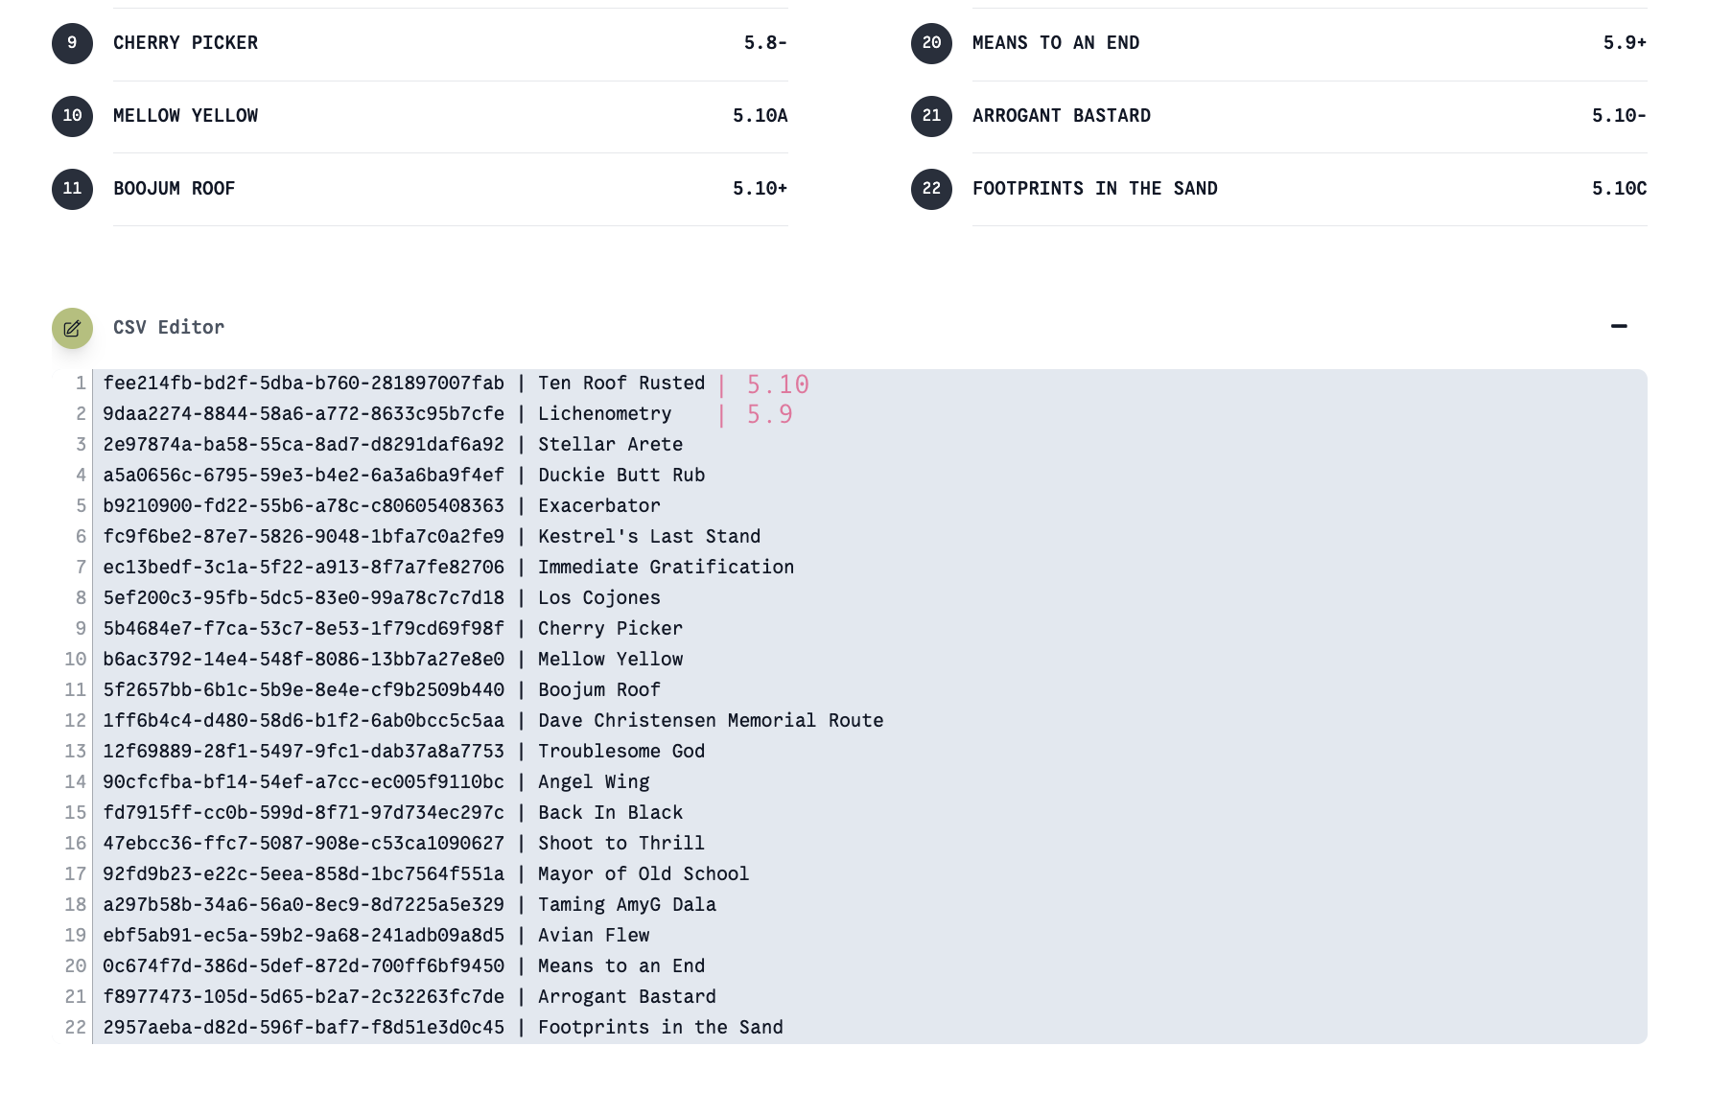1732x1116 pixels.
Task: Select the route FOOTPRINTS IN THE SAND
Action: tap(1094, 189)
